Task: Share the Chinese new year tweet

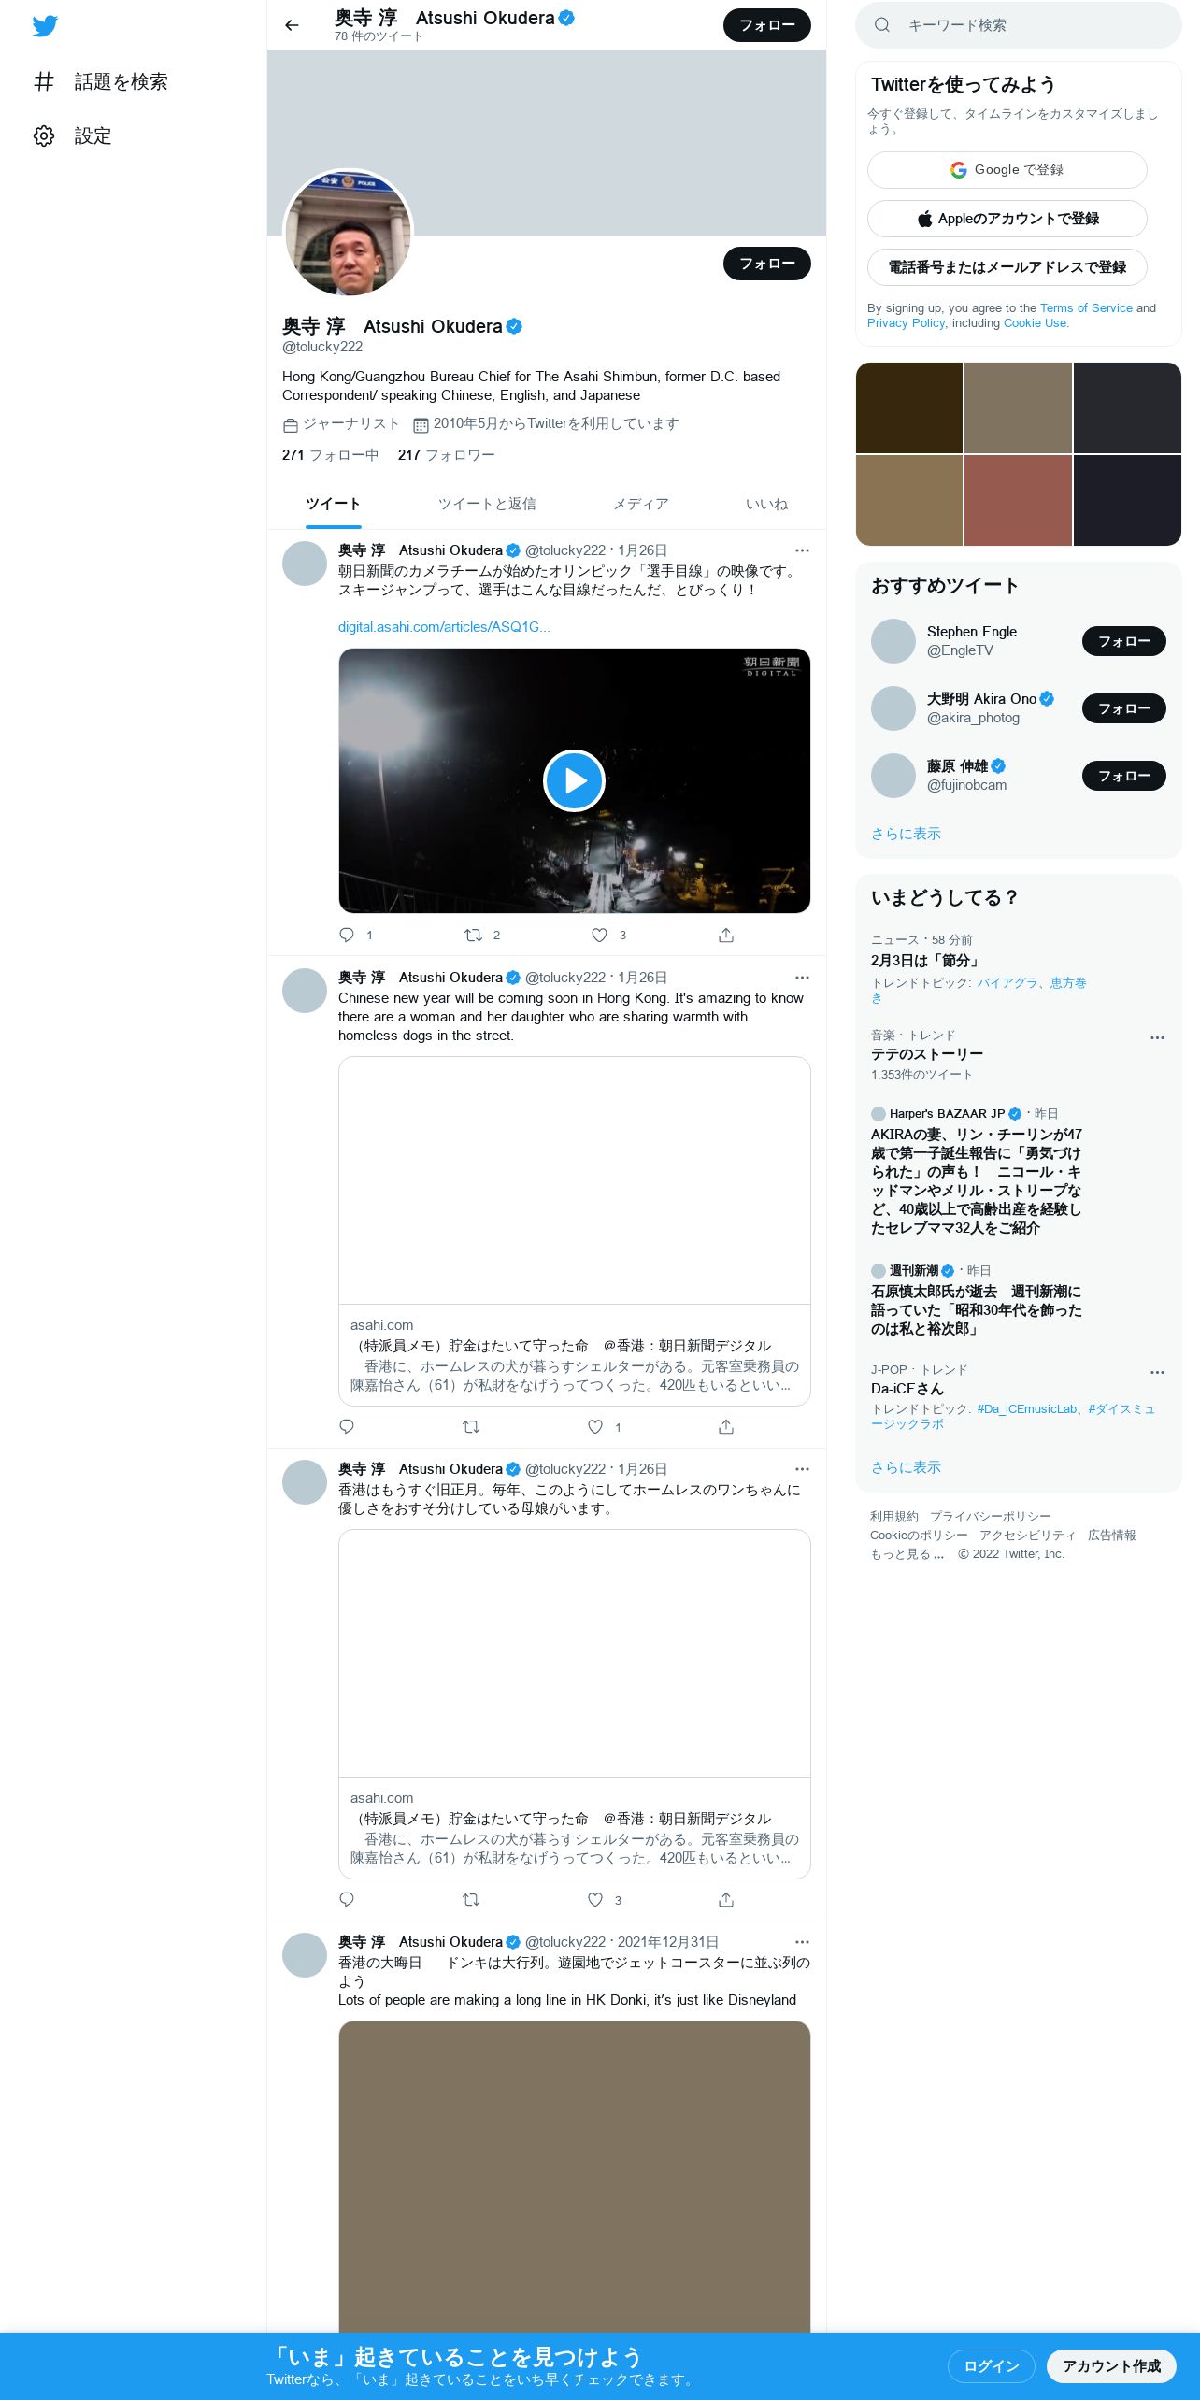Action: point(726,1426)
